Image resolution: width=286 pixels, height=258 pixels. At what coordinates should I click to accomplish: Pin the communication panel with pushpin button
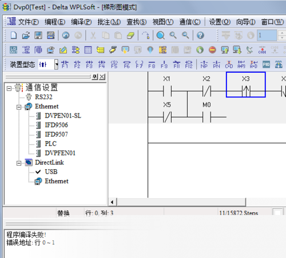(x=95, y=77)
